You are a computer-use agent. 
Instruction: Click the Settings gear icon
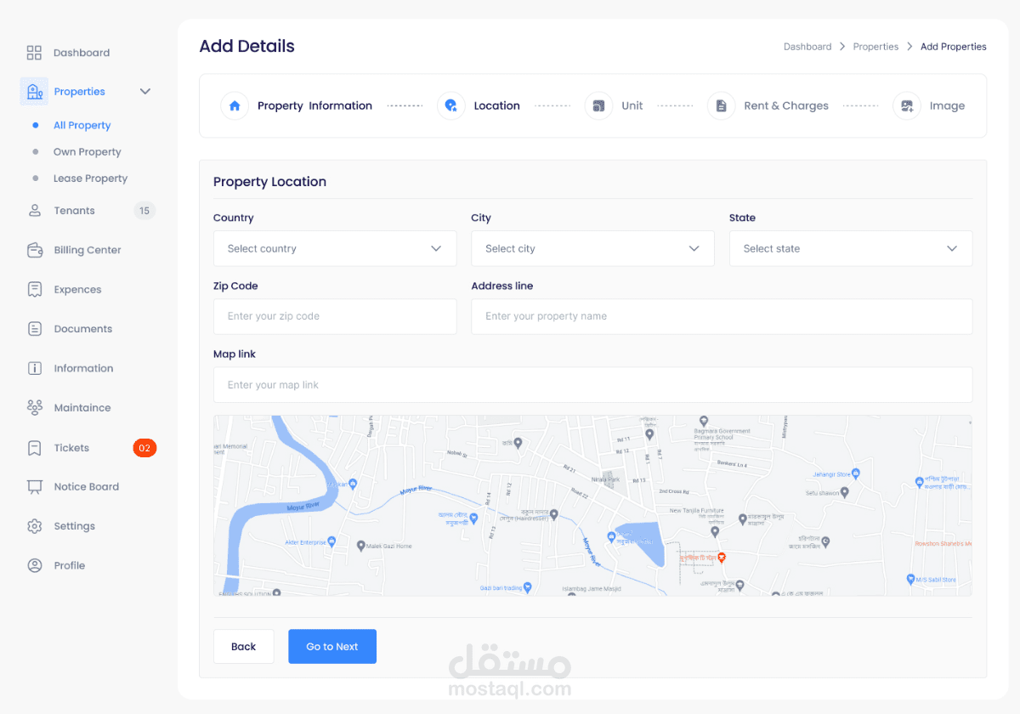pyautogui.click(x=35, y=526)
